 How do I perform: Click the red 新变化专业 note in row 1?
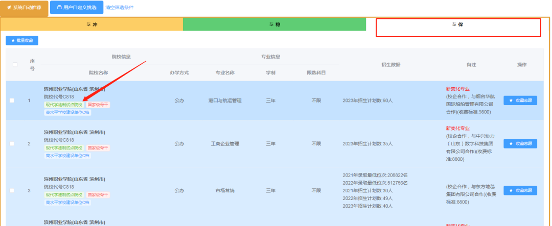point(457,88)
